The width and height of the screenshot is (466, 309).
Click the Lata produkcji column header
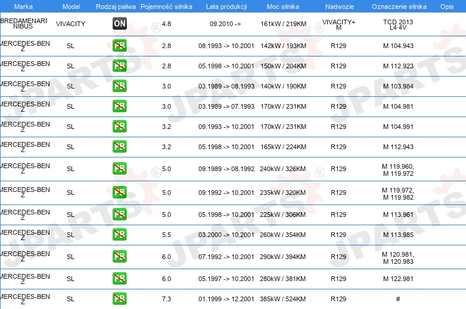(226, 7)
